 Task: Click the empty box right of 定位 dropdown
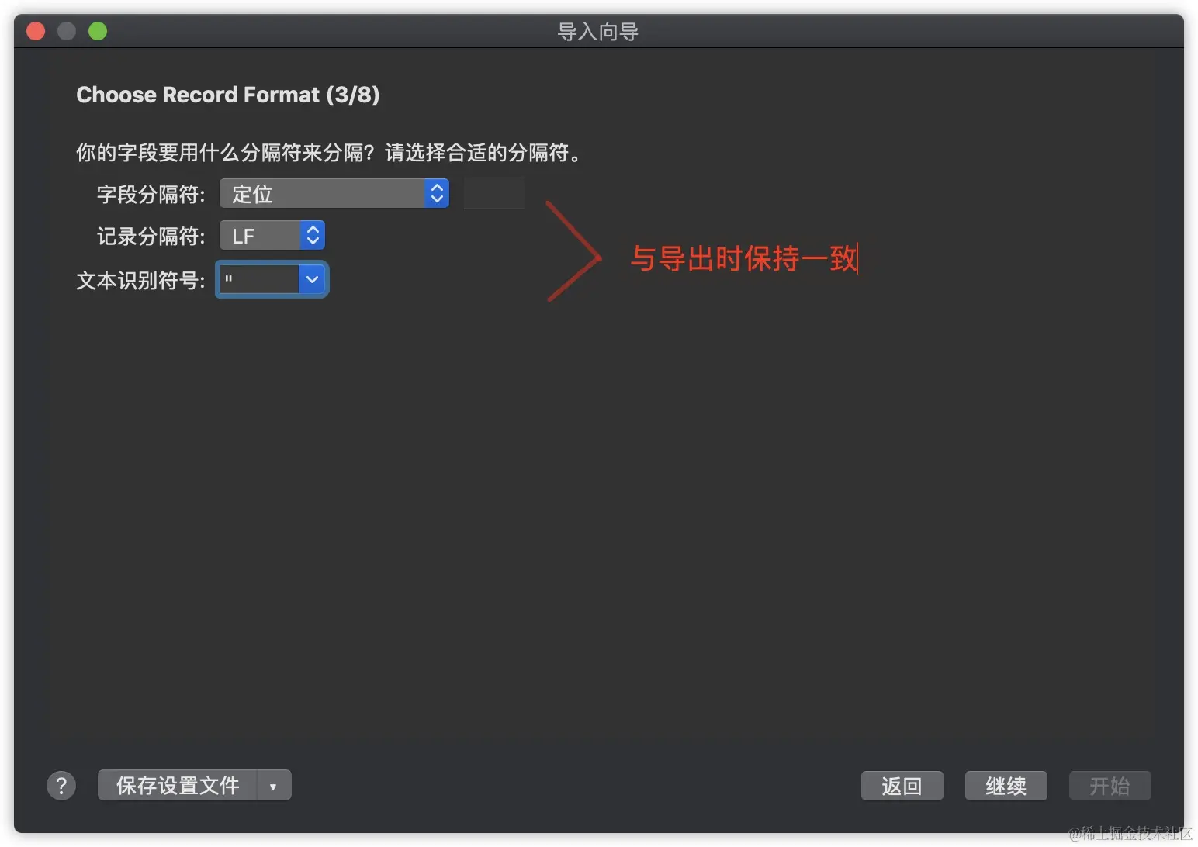tap(494, 193)
